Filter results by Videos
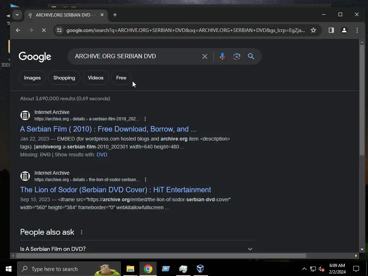 pyautogui.click(x=96, y=78)
